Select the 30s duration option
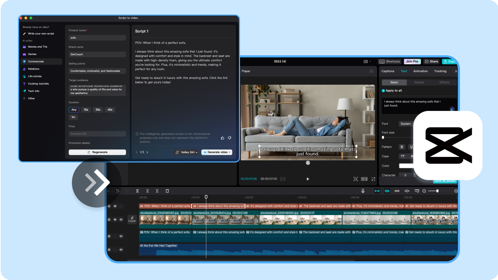The height and width of the screenshot is (280, 498). [x=98, y=110]
